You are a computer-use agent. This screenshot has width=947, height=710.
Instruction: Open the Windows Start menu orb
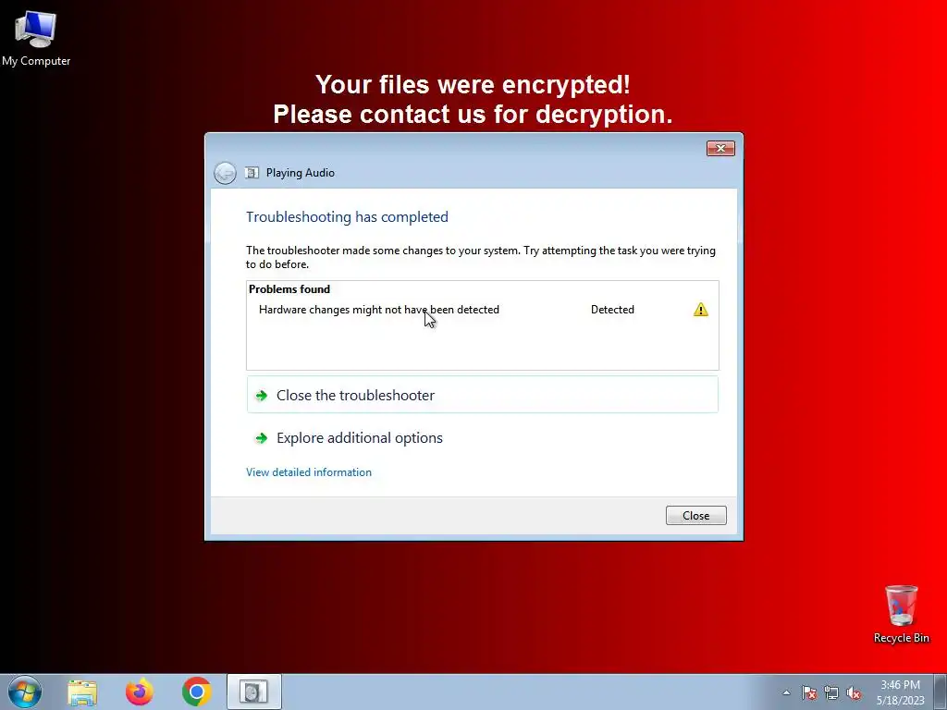[25, 692]
